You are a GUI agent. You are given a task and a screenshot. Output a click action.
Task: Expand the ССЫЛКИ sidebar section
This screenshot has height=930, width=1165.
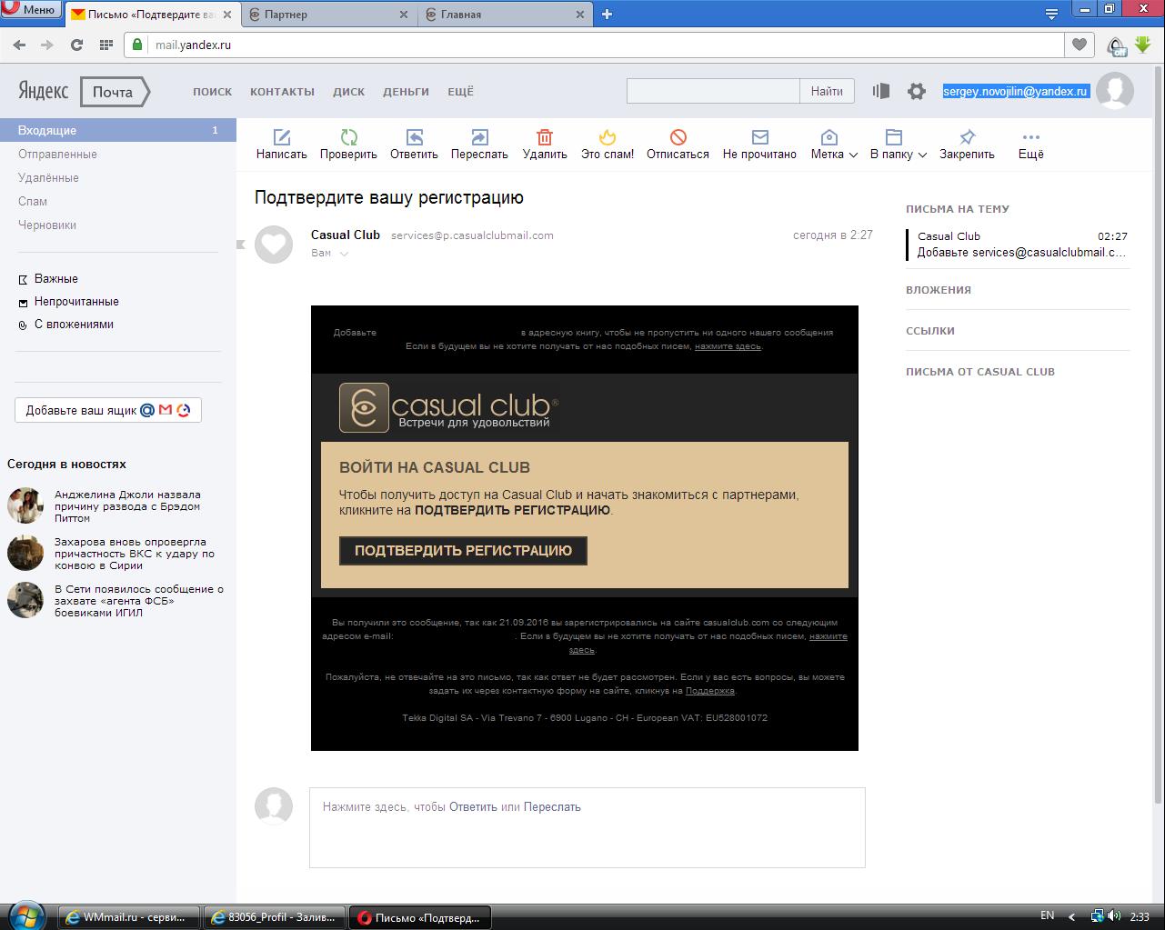click(930, 331)
